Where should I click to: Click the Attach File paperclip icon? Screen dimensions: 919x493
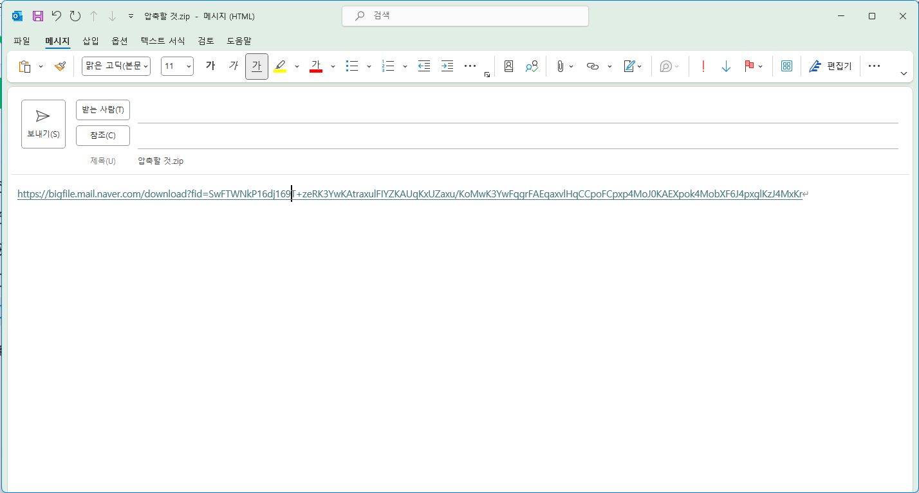click(560, 66)
